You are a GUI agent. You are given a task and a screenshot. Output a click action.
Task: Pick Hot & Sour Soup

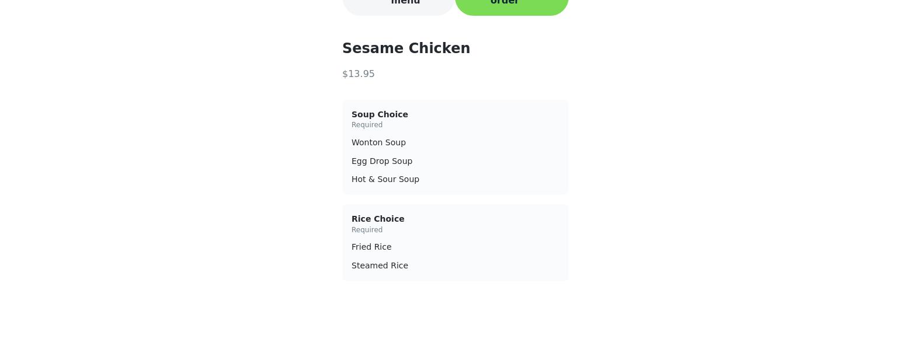pyautogui.click(x=385, y=179)
